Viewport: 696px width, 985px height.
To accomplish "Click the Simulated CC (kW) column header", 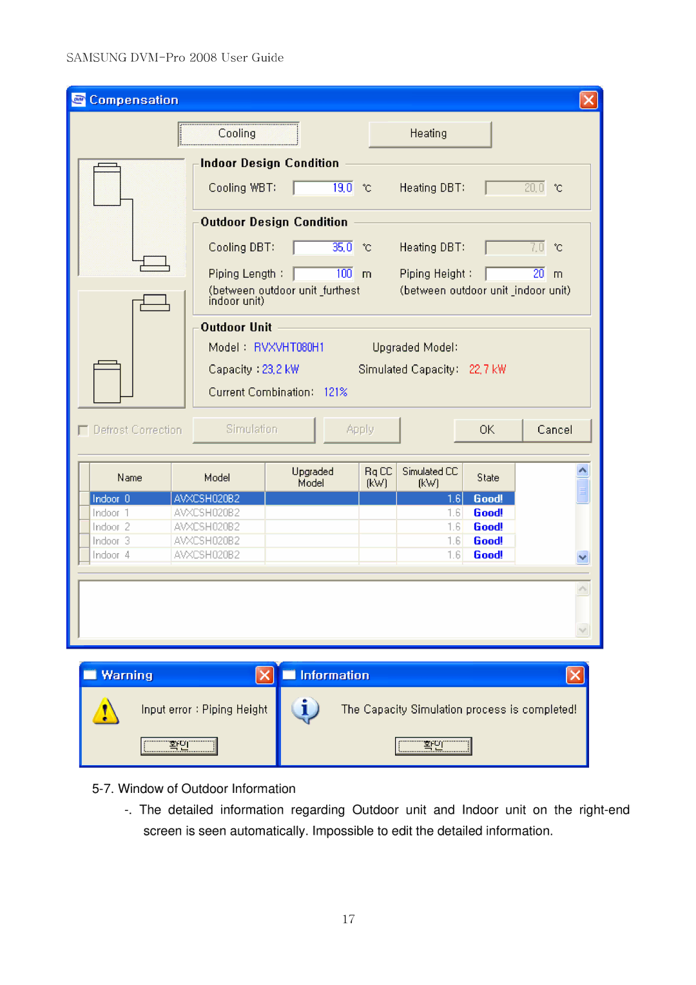I will coord(430,477).
